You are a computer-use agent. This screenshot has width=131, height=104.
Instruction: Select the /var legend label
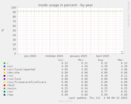(x=10, y=92)
